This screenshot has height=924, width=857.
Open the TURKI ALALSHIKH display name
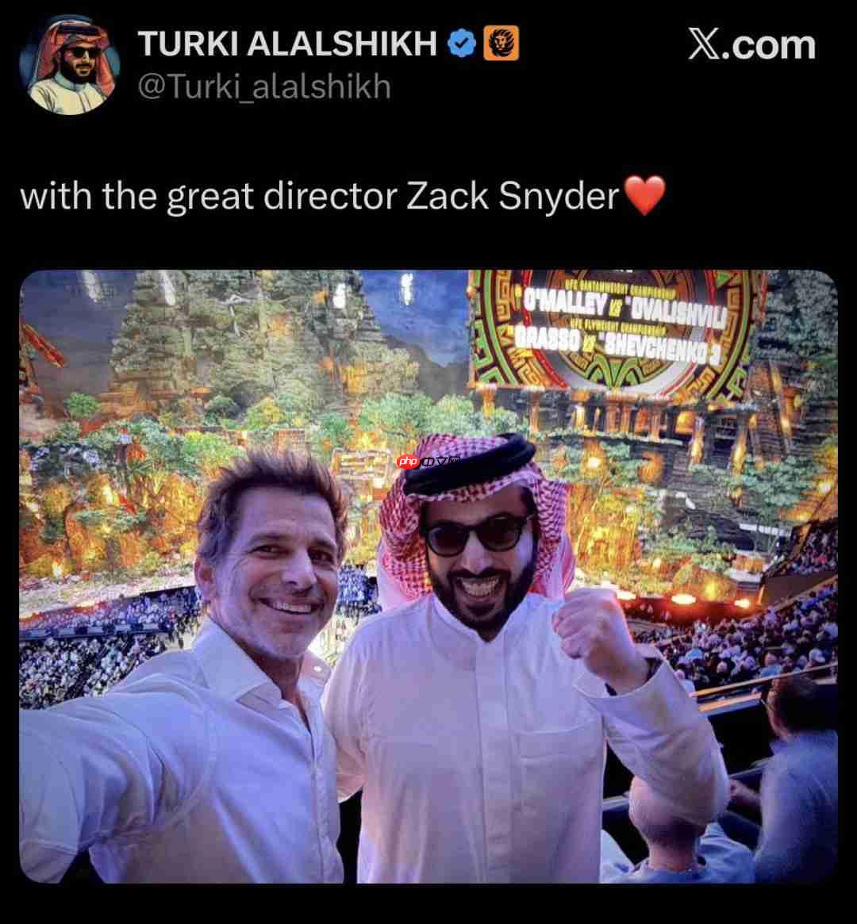(287, 44)
